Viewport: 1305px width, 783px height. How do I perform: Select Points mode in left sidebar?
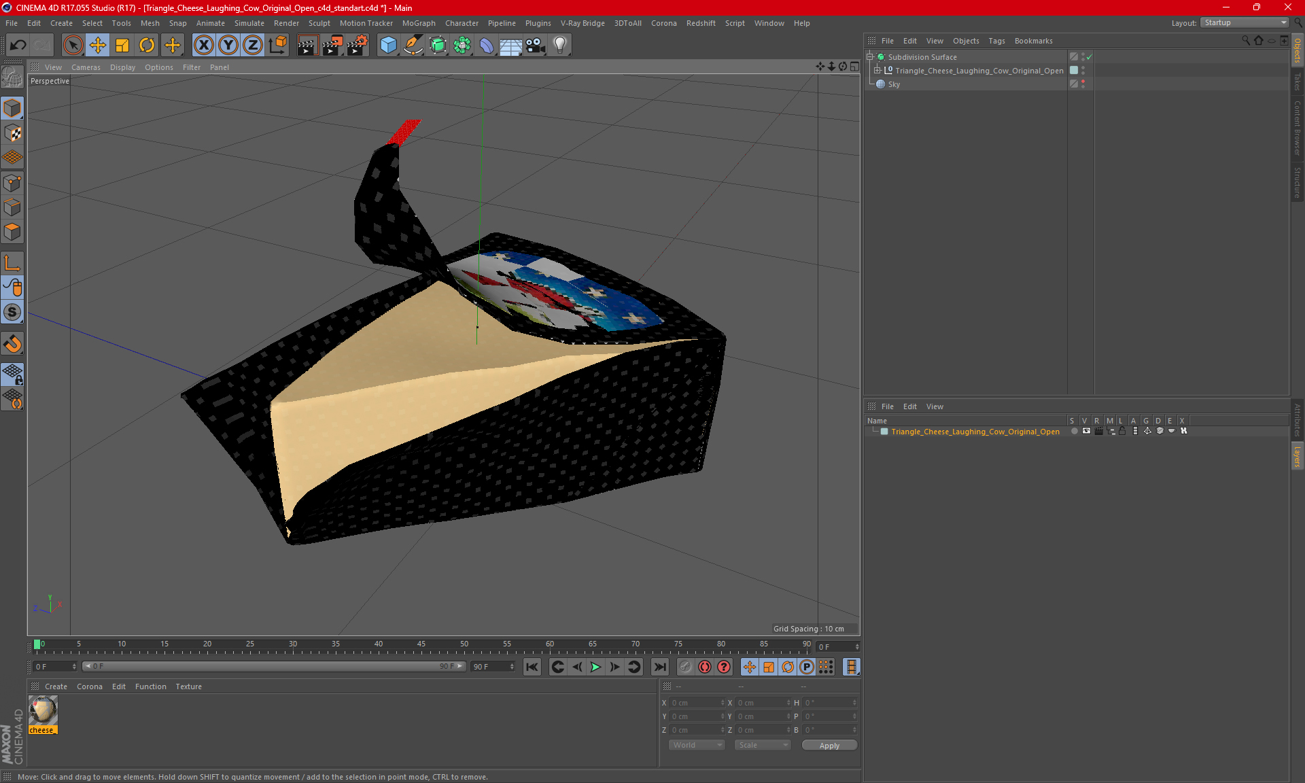pyautogui.click(x=12, y=183)
